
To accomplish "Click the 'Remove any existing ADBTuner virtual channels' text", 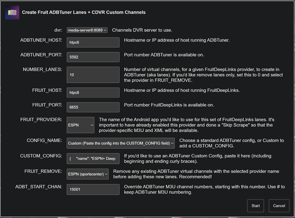I will click(196, 174).
